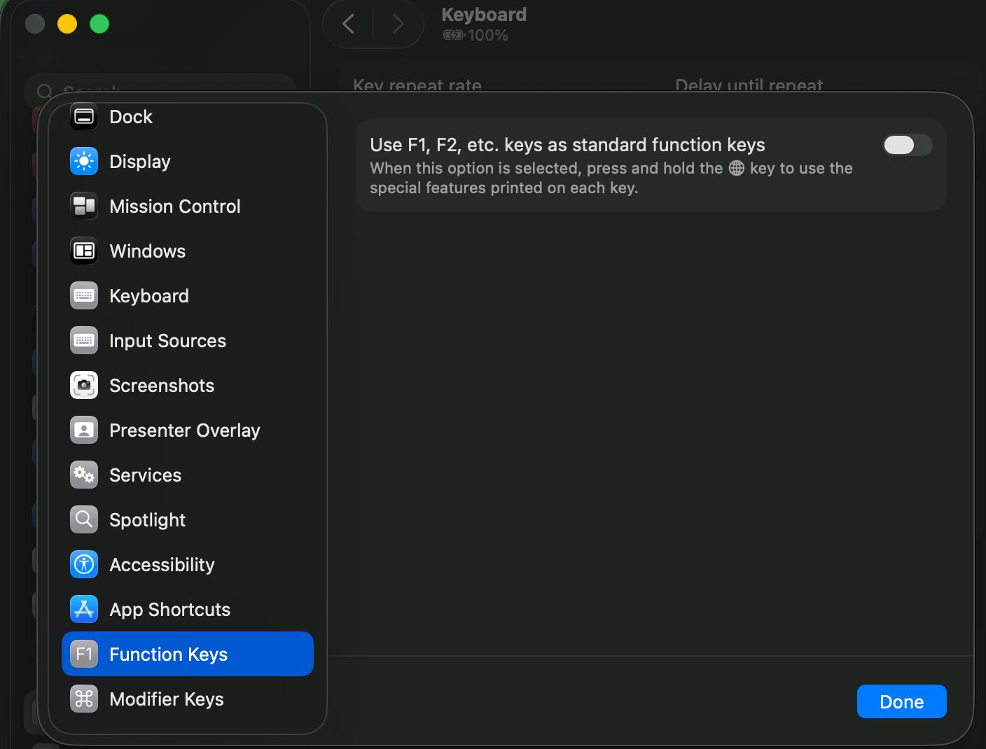Click the Dock icon in sidebar
Screen dimensions: 986x749
pos(84,117)
